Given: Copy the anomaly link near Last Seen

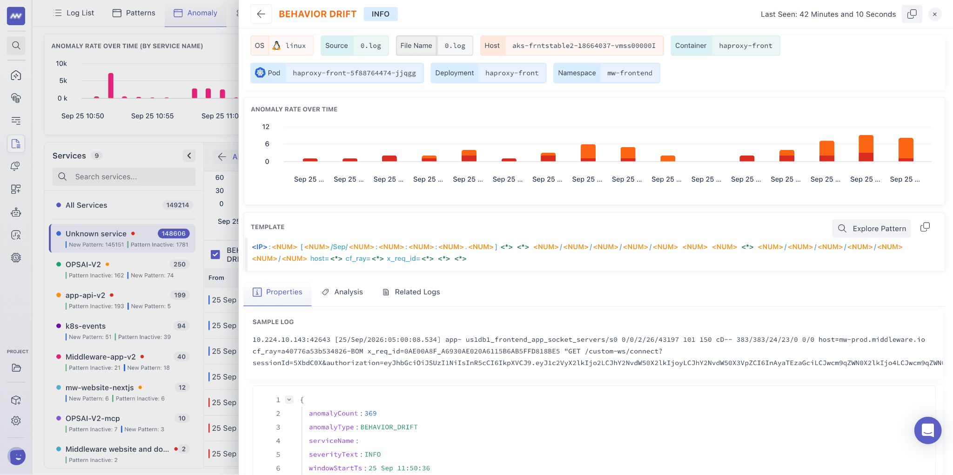Looking at the screenshot, I should click(x=912, y=14).
